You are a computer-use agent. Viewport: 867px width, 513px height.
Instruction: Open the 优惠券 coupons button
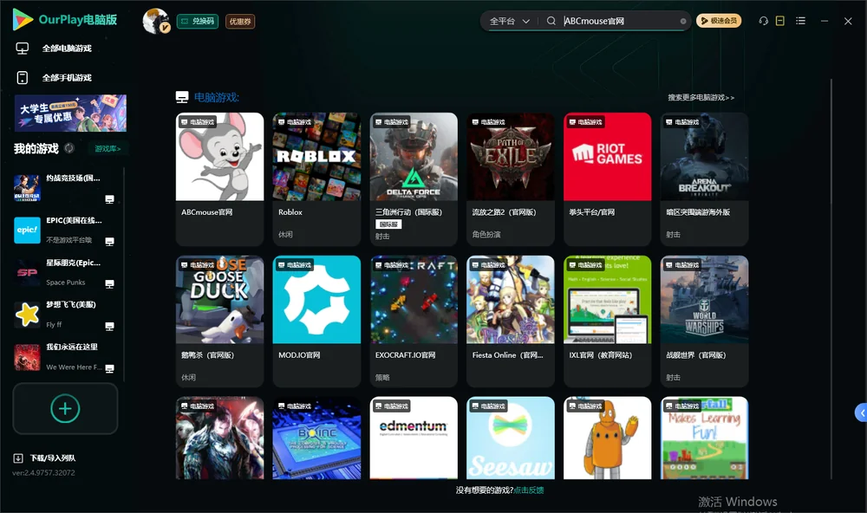pos(240,22)
